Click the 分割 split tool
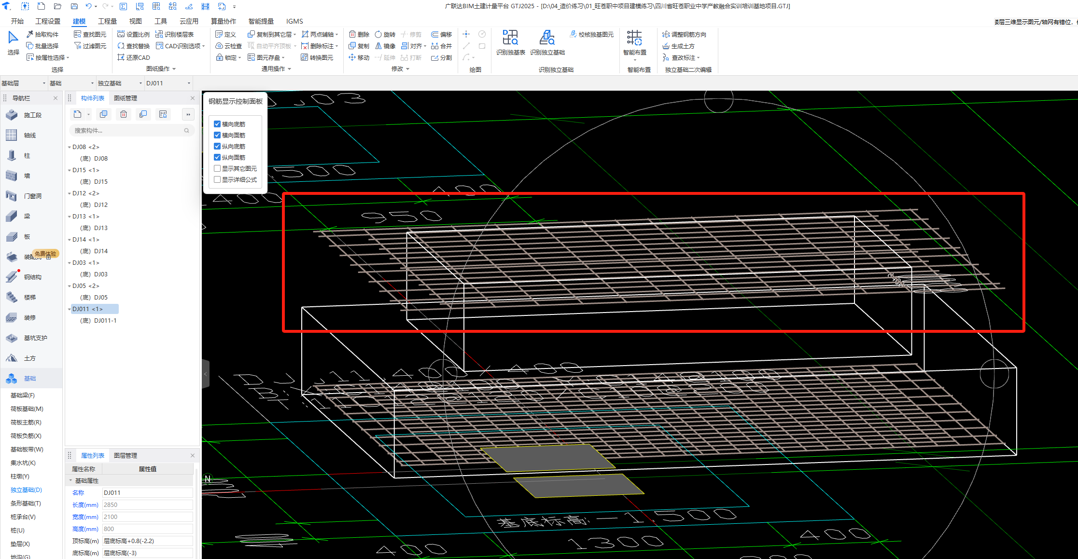 coord(441,57)
